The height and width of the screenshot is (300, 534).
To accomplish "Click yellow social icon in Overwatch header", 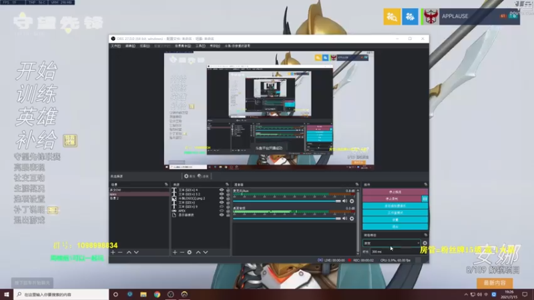I will (392, 16).
